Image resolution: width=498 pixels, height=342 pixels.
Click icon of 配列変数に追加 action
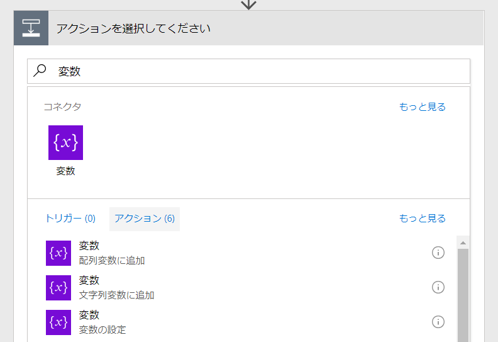tap(58, 253)
